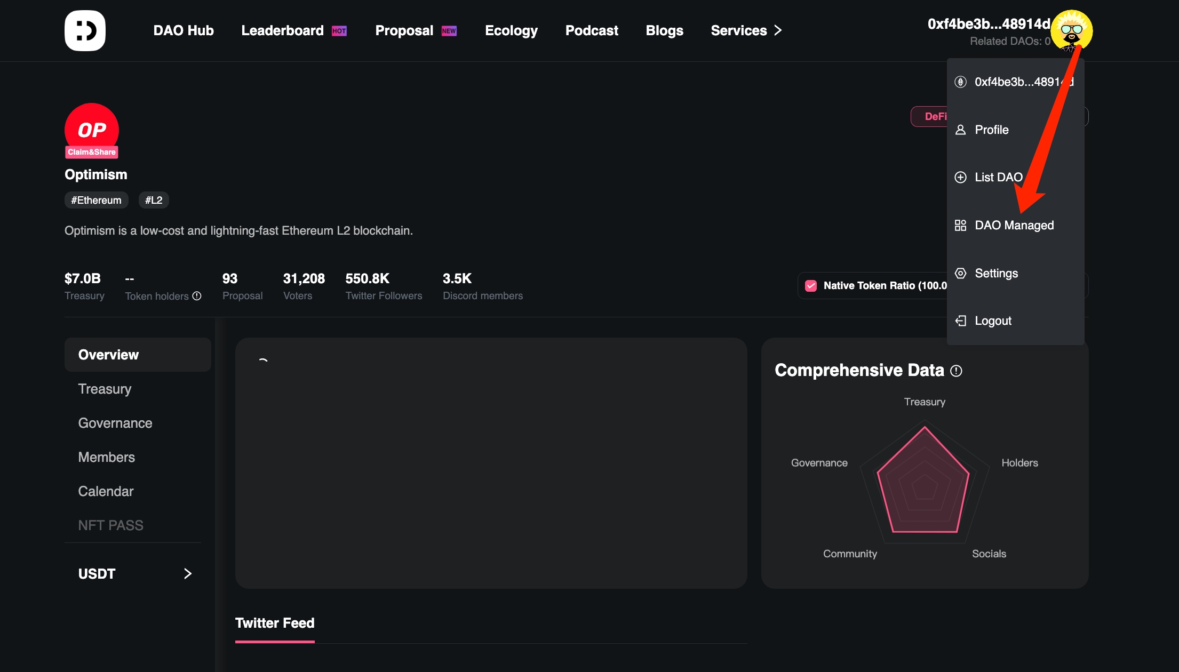Click the Profile person icon

960,130
